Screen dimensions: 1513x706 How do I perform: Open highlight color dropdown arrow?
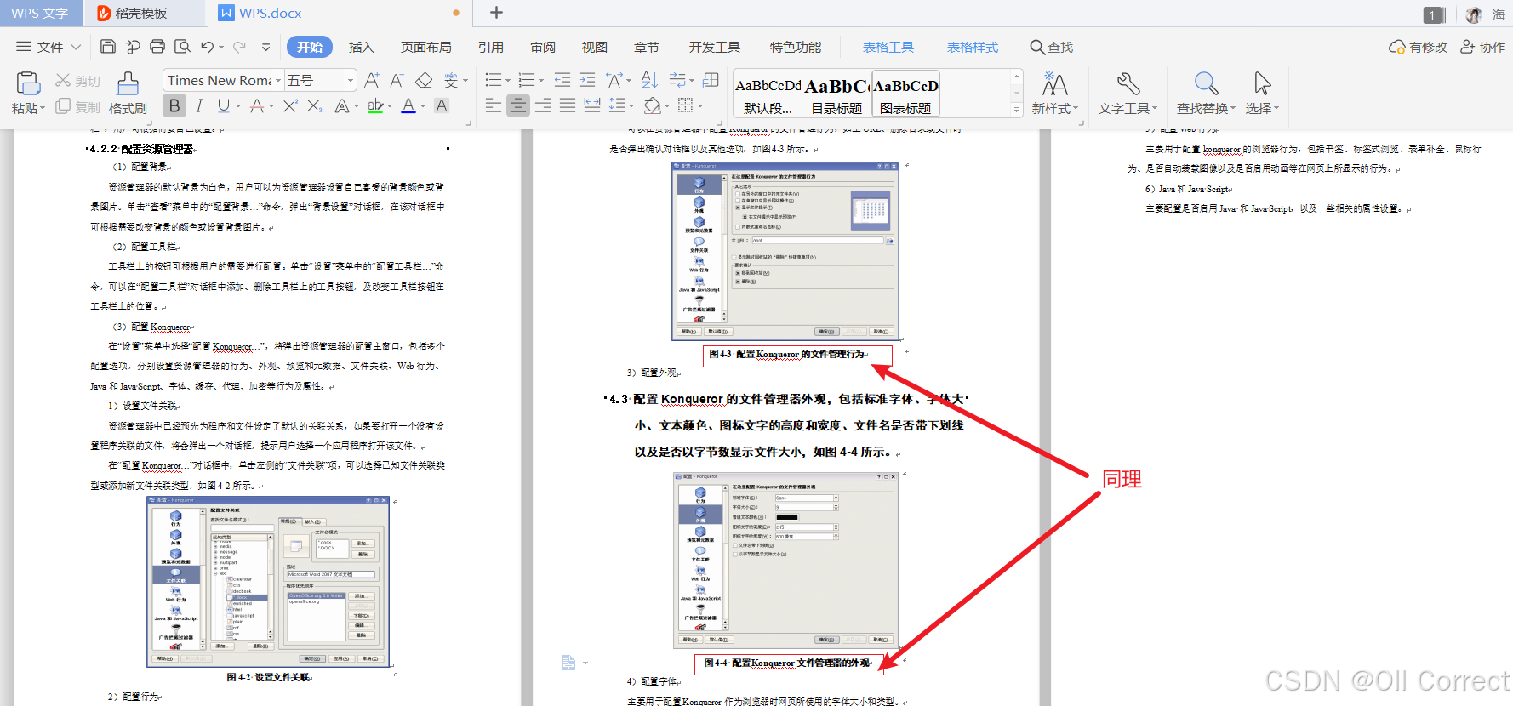tap(390, 105)
